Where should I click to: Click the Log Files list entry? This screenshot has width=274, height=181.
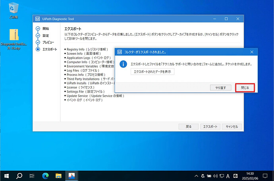82,70
